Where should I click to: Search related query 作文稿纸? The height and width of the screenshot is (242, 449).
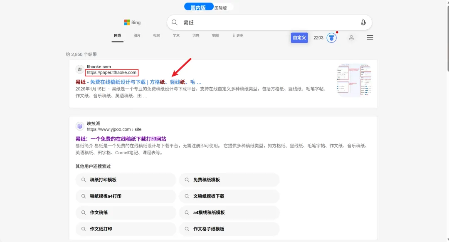126,212
